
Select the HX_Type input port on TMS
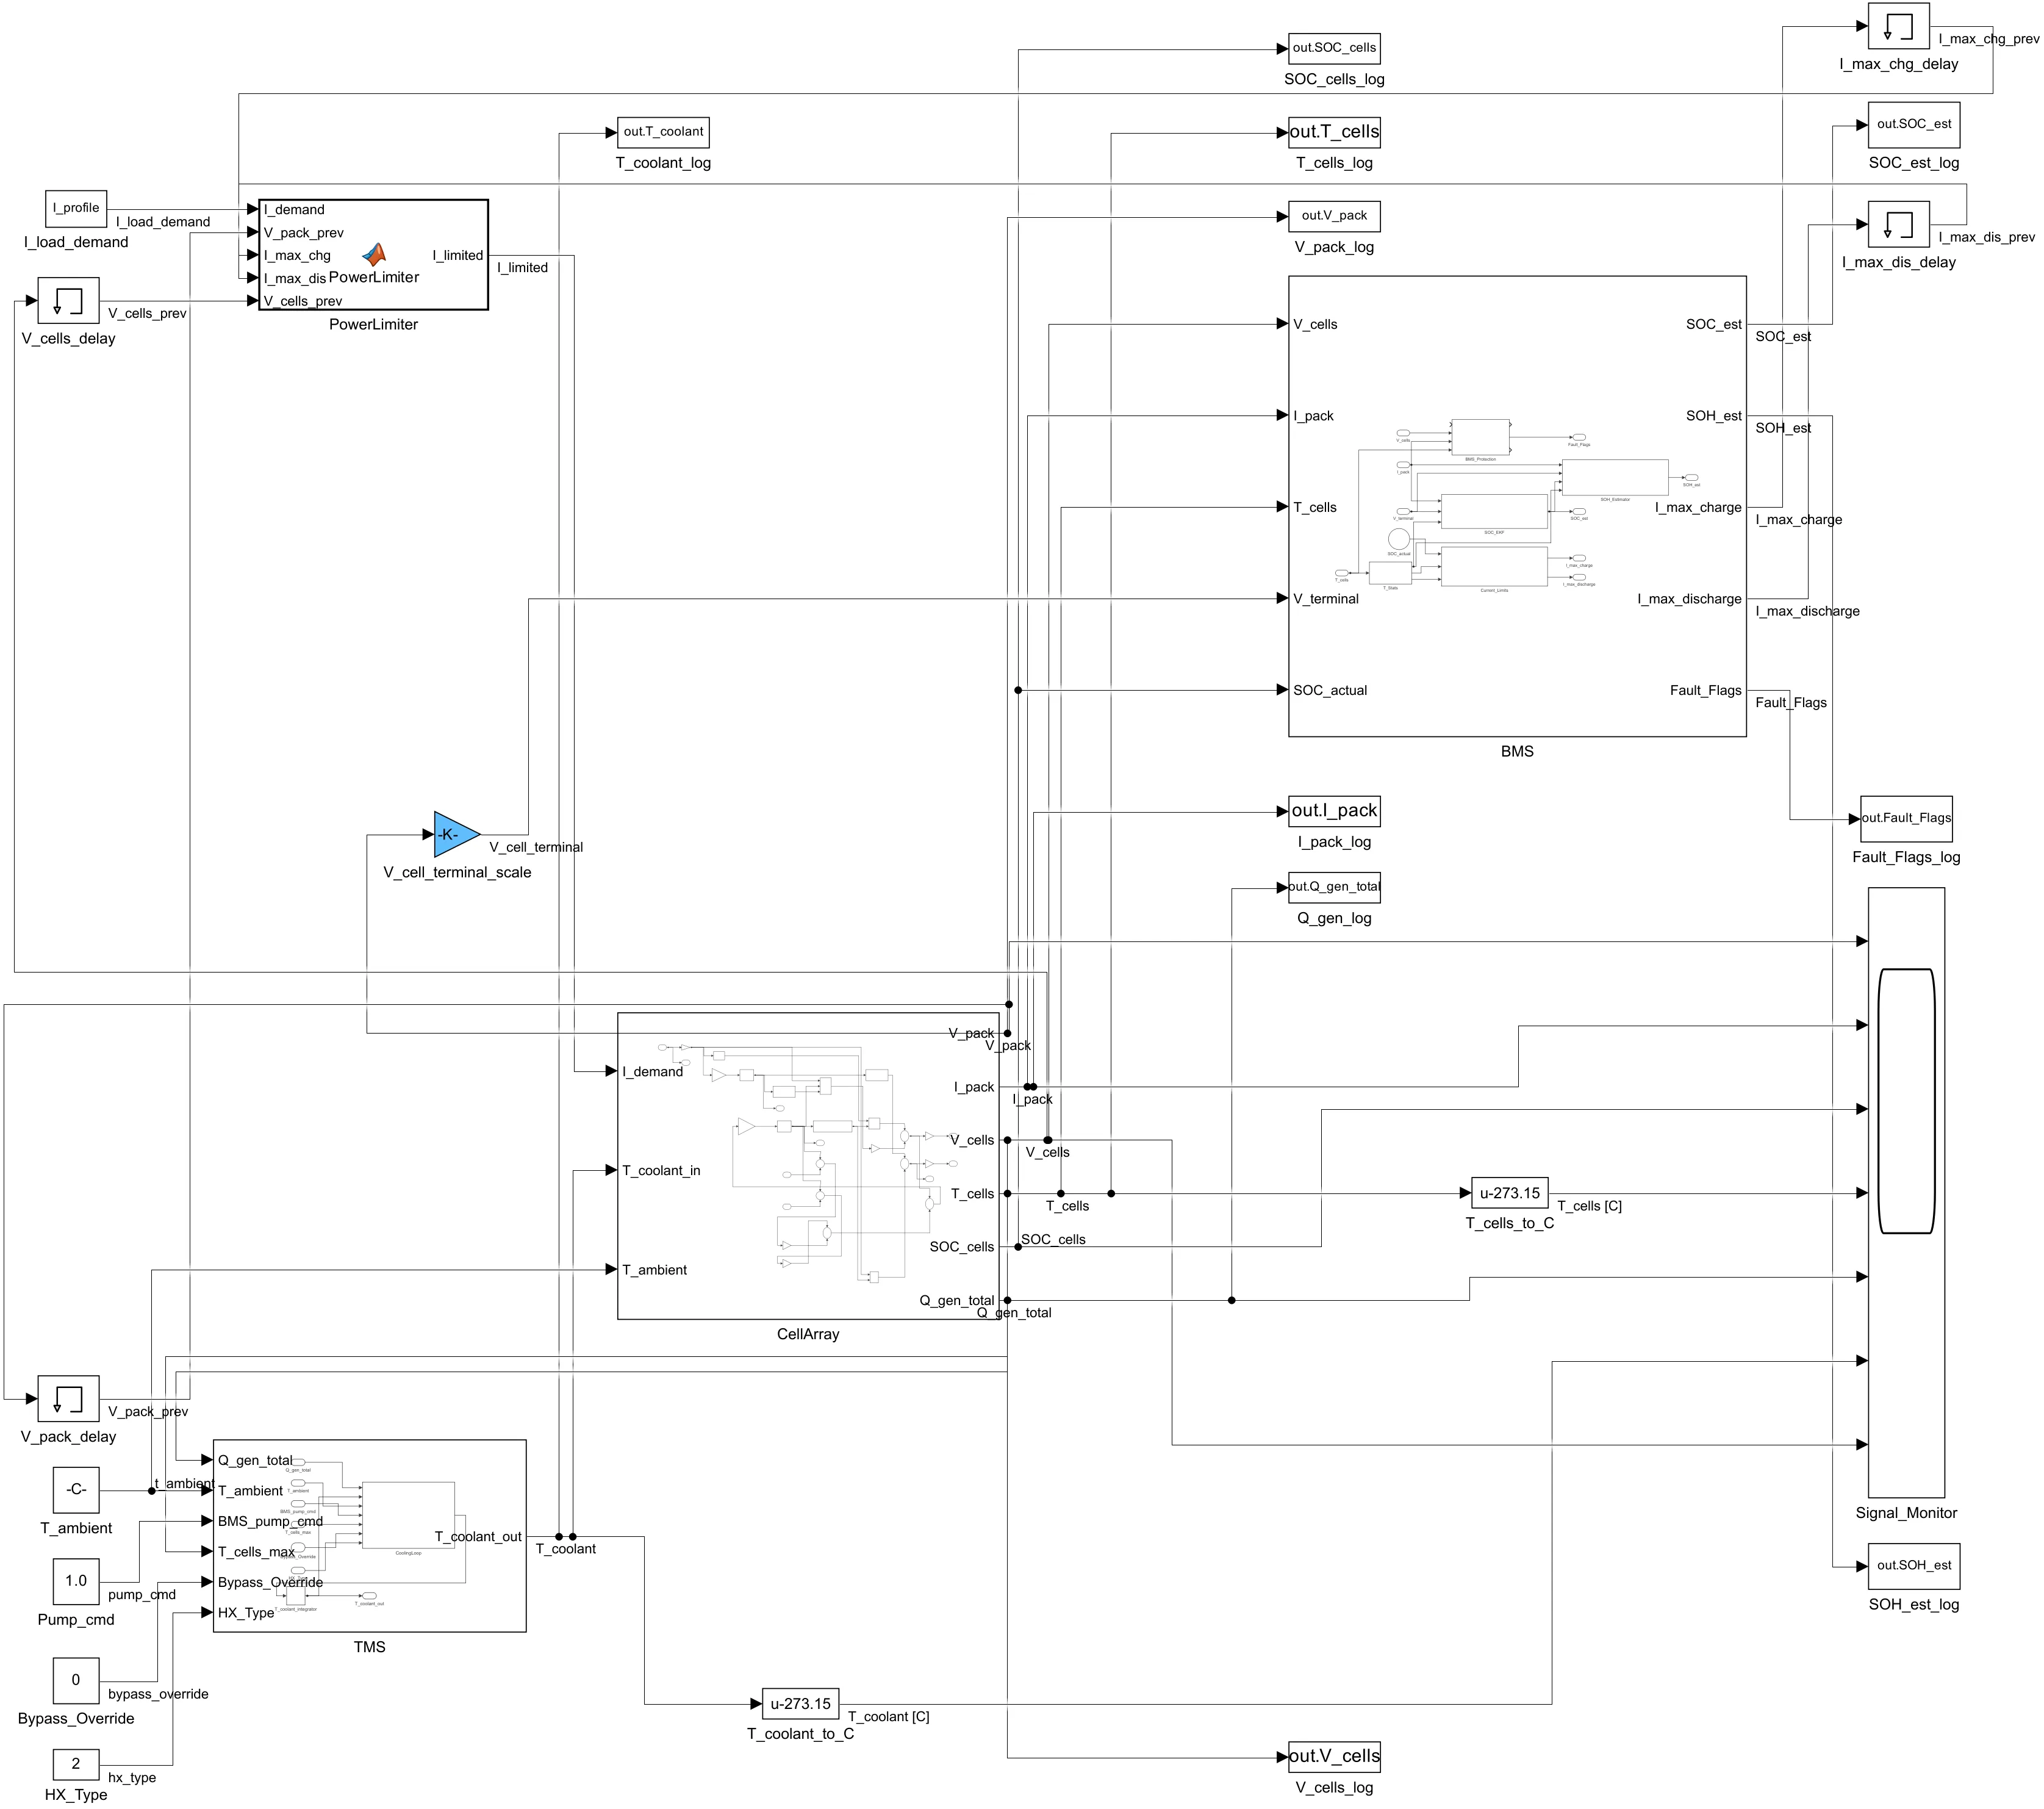point(246,1613)
